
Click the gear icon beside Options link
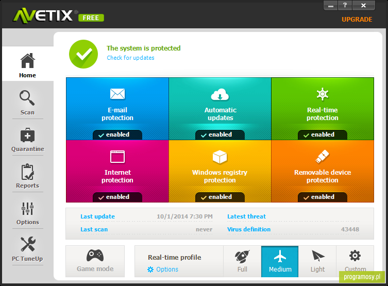[x=150, y=270]
